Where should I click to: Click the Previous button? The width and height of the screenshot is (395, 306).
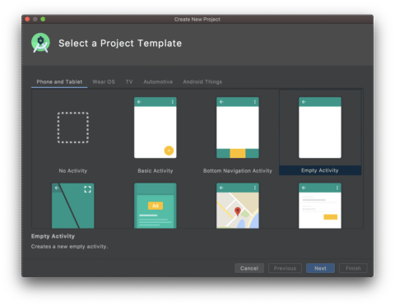pyautogui.click(x=285, y=268)
